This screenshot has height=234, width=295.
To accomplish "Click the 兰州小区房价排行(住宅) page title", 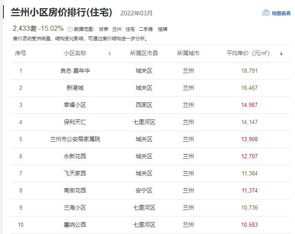I will pos(62,12).
